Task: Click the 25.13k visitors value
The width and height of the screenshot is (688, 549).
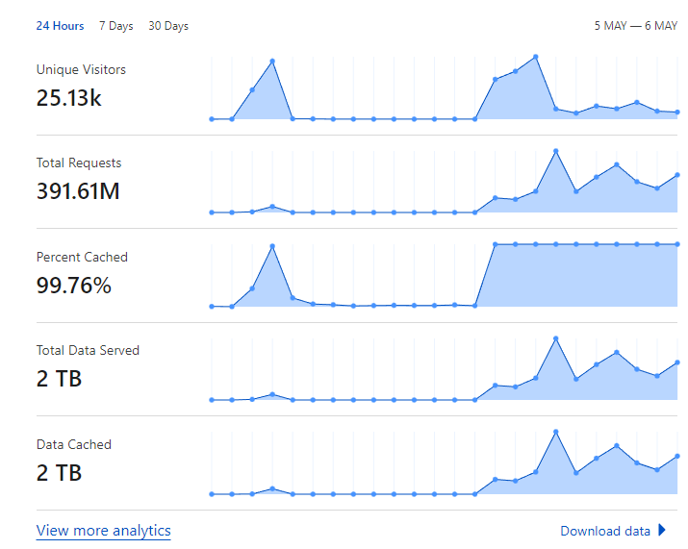Action: pyautogui.click(x=69, y=98)
